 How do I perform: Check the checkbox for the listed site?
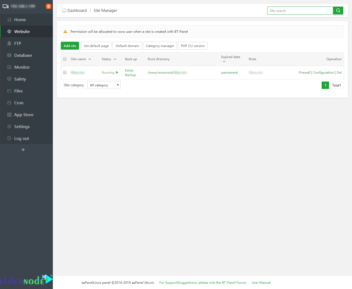(x=65, y=72)
